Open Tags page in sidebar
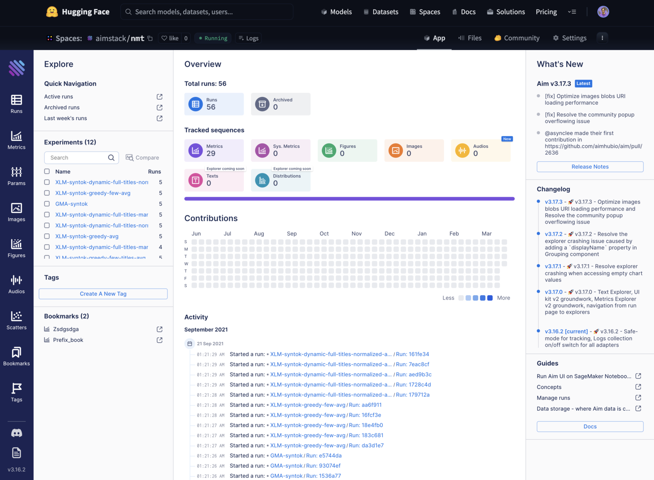Image resolution: width=654 pixels, height=480 pixels. point(17,393)
